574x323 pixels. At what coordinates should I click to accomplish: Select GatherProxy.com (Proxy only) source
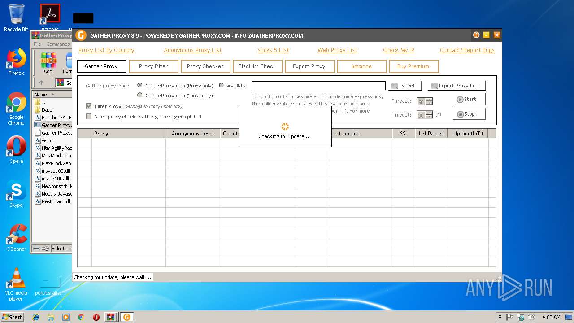click(x=140, y=85)
